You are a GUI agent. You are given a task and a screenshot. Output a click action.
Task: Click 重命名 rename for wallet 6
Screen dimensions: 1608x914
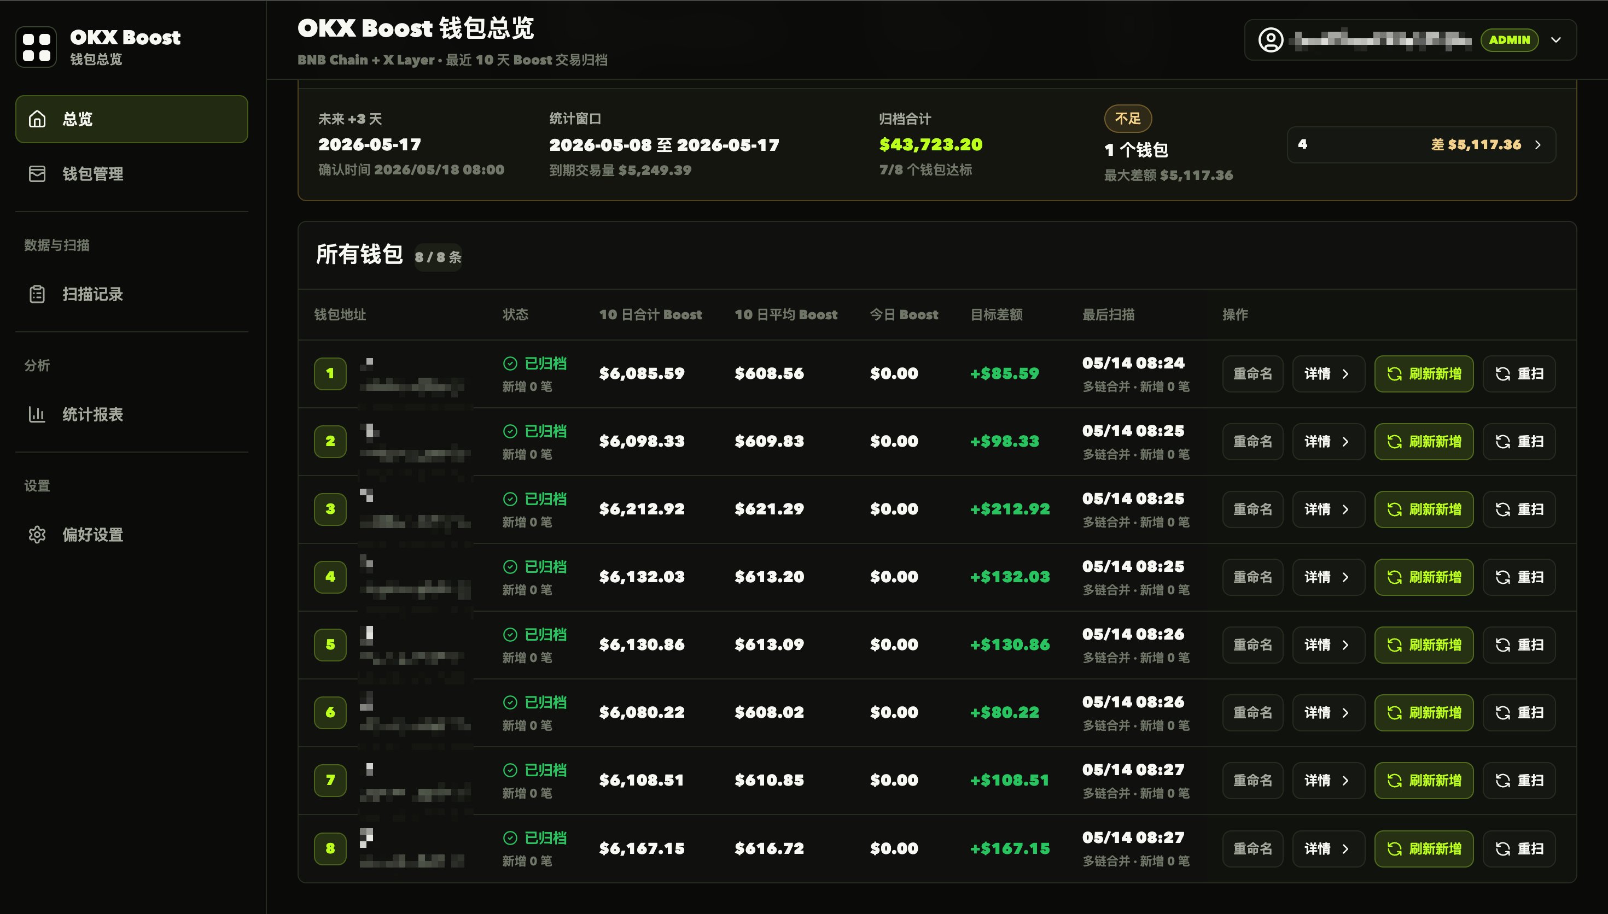pos(1252,712)
